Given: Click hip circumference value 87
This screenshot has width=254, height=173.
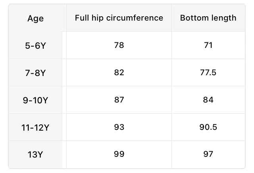Looking at the screenshot, I should pyautogui.click(x=119, y=100).
